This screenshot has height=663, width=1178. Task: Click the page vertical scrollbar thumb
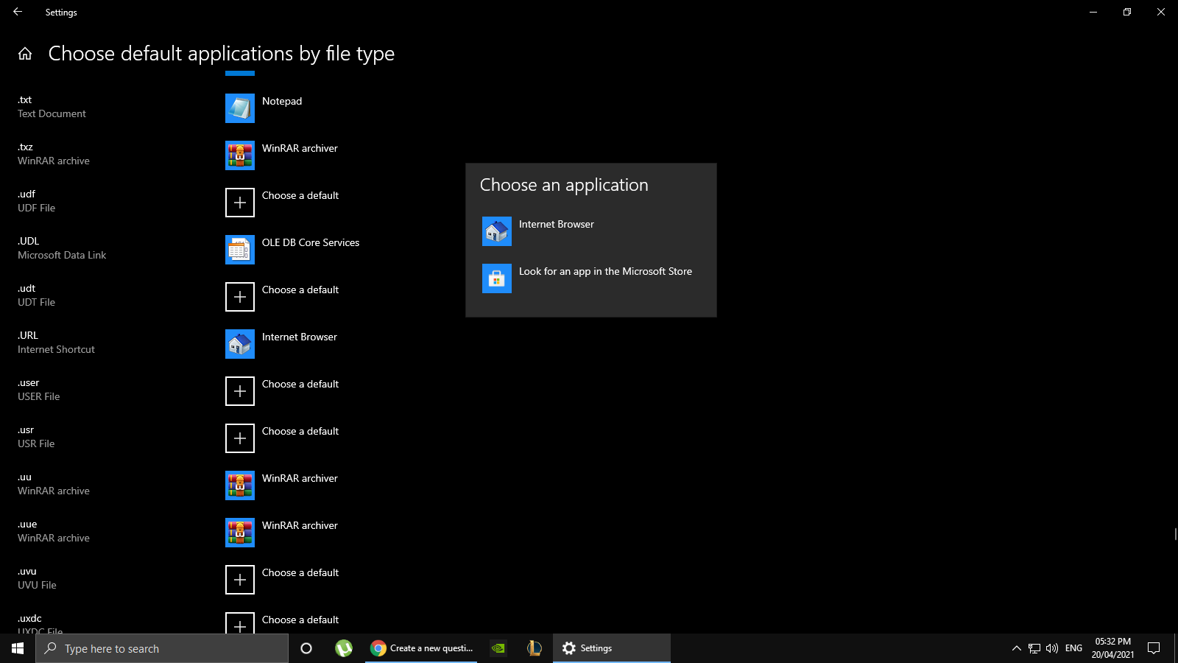(x=1175, y=534)
